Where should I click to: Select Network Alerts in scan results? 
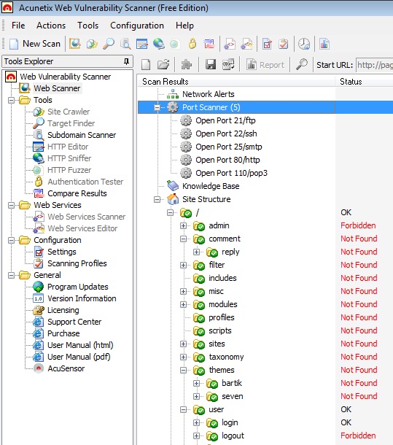209,94
